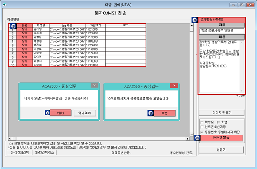257x169 pixels.
Task: Click the up arrow of the message text scrollbar
Action: coord(242,43)
